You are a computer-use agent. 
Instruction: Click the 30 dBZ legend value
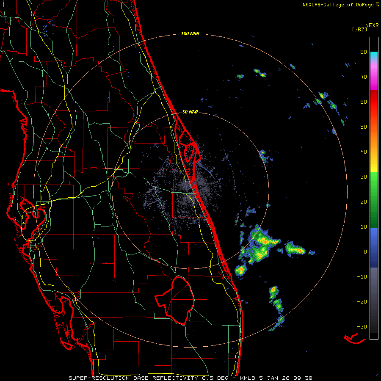coord(364,177)
